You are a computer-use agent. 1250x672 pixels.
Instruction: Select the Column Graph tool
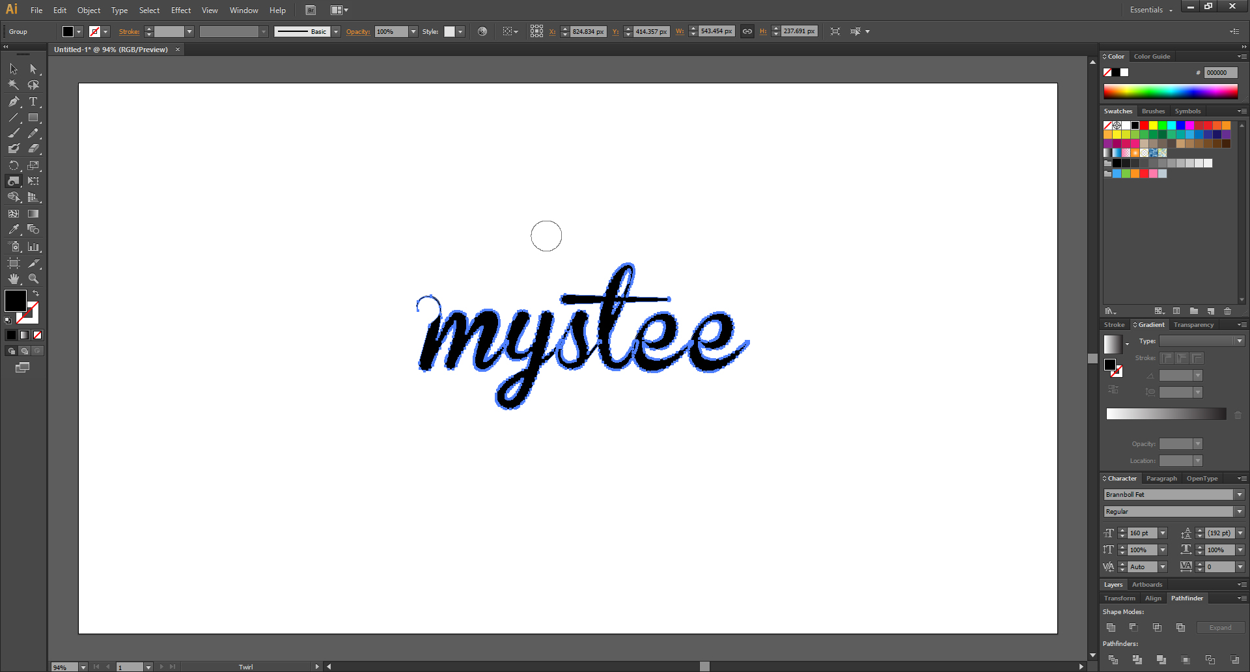point(33,247)
